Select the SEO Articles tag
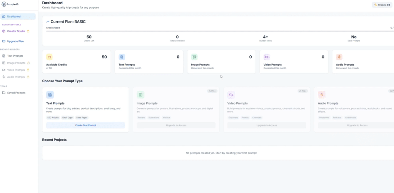The height and width of the screenshot is (193, 394). click(x=53, y=117)
